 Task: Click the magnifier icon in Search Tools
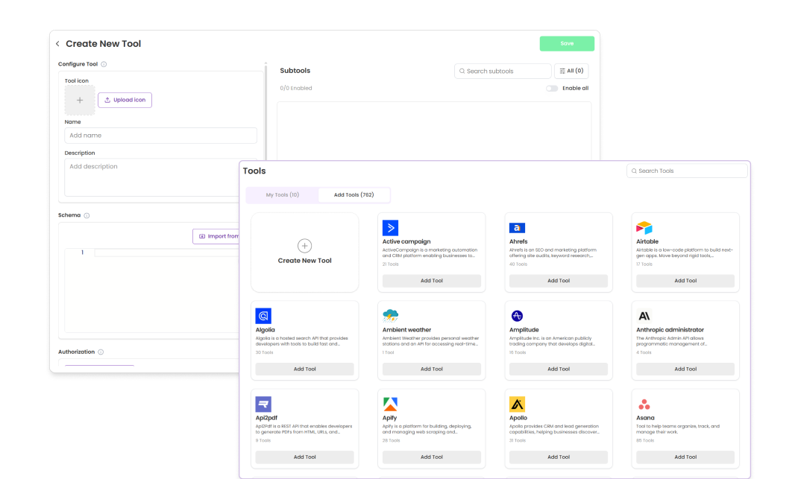[634, 171]
